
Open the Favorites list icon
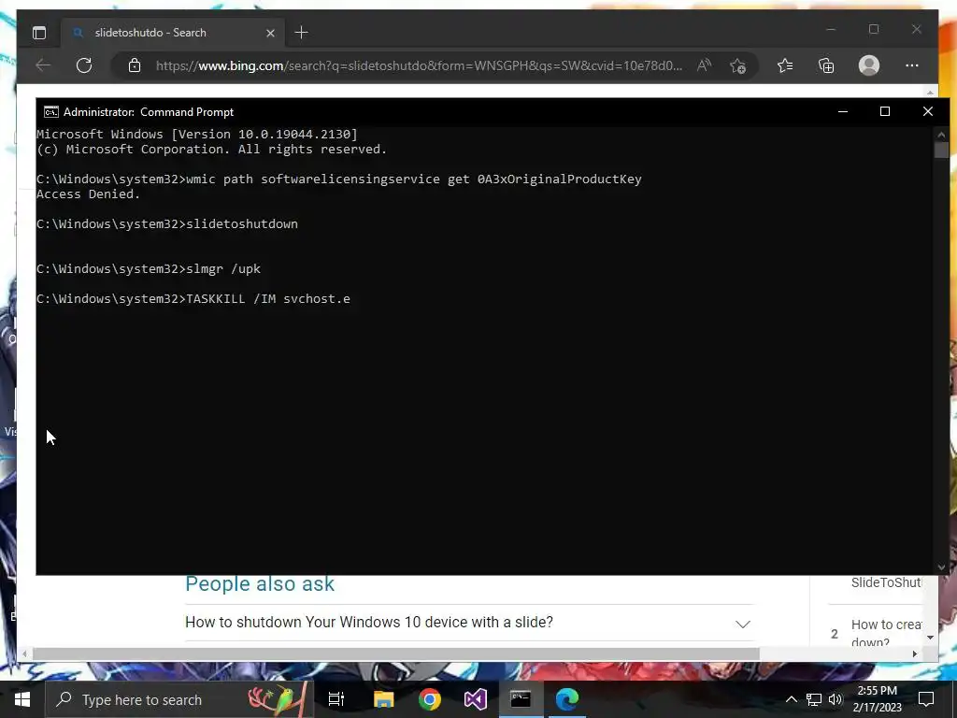click(x=785, y=65)
